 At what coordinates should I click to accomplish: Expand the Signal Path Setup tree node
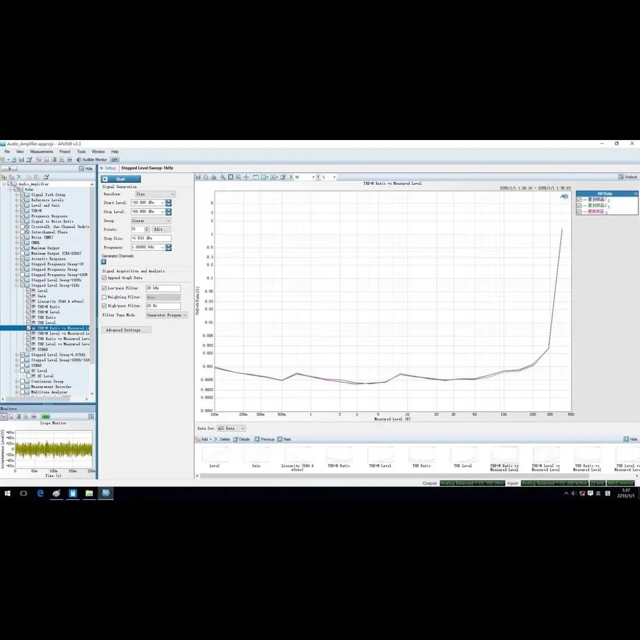16,195
